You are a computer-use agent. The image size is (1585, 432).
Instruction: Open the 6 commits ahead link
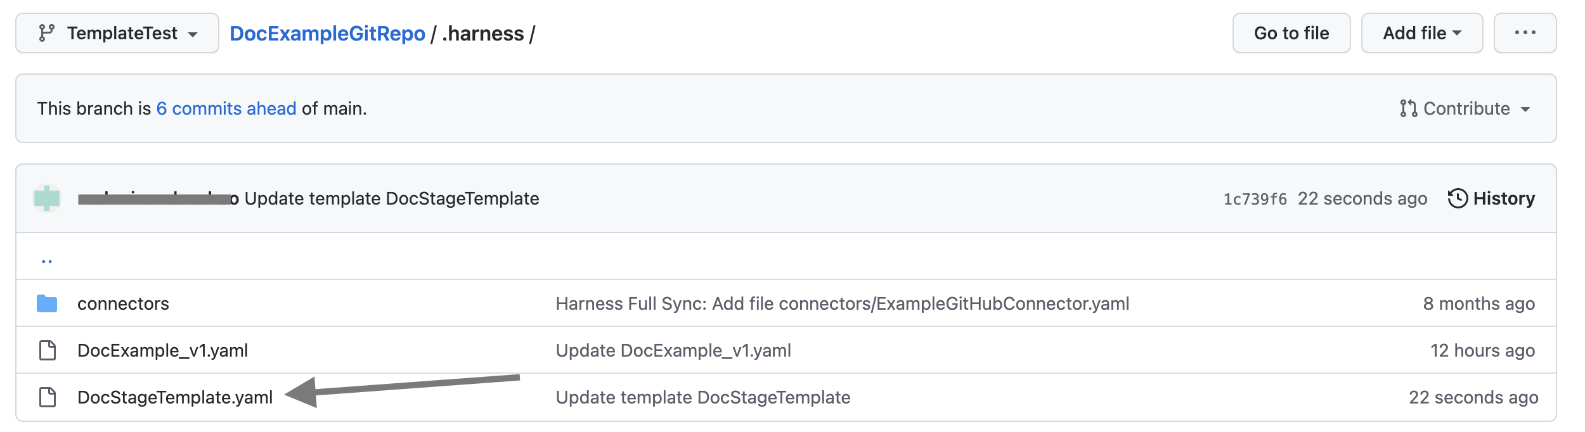click(x=226, y=109)
